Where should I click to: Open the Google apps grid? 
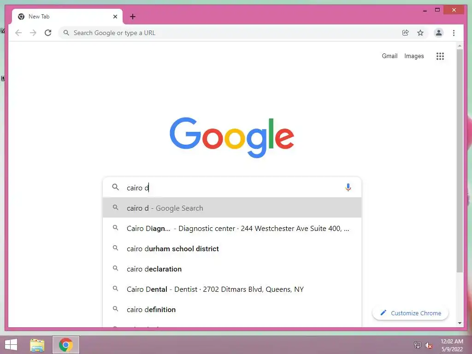click(440, 56)
